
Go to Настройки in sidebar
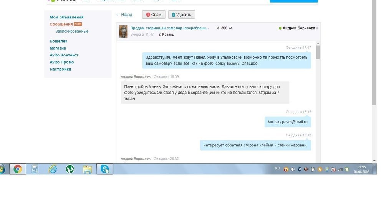coord(60,69)
